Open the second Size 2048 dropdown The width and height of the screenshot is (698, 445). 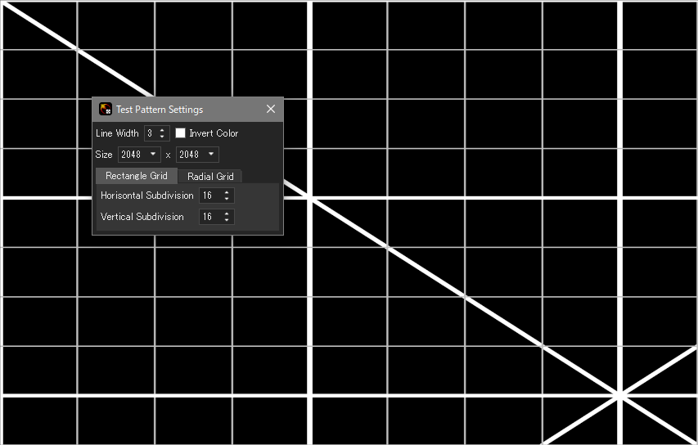tap(197, 155)
